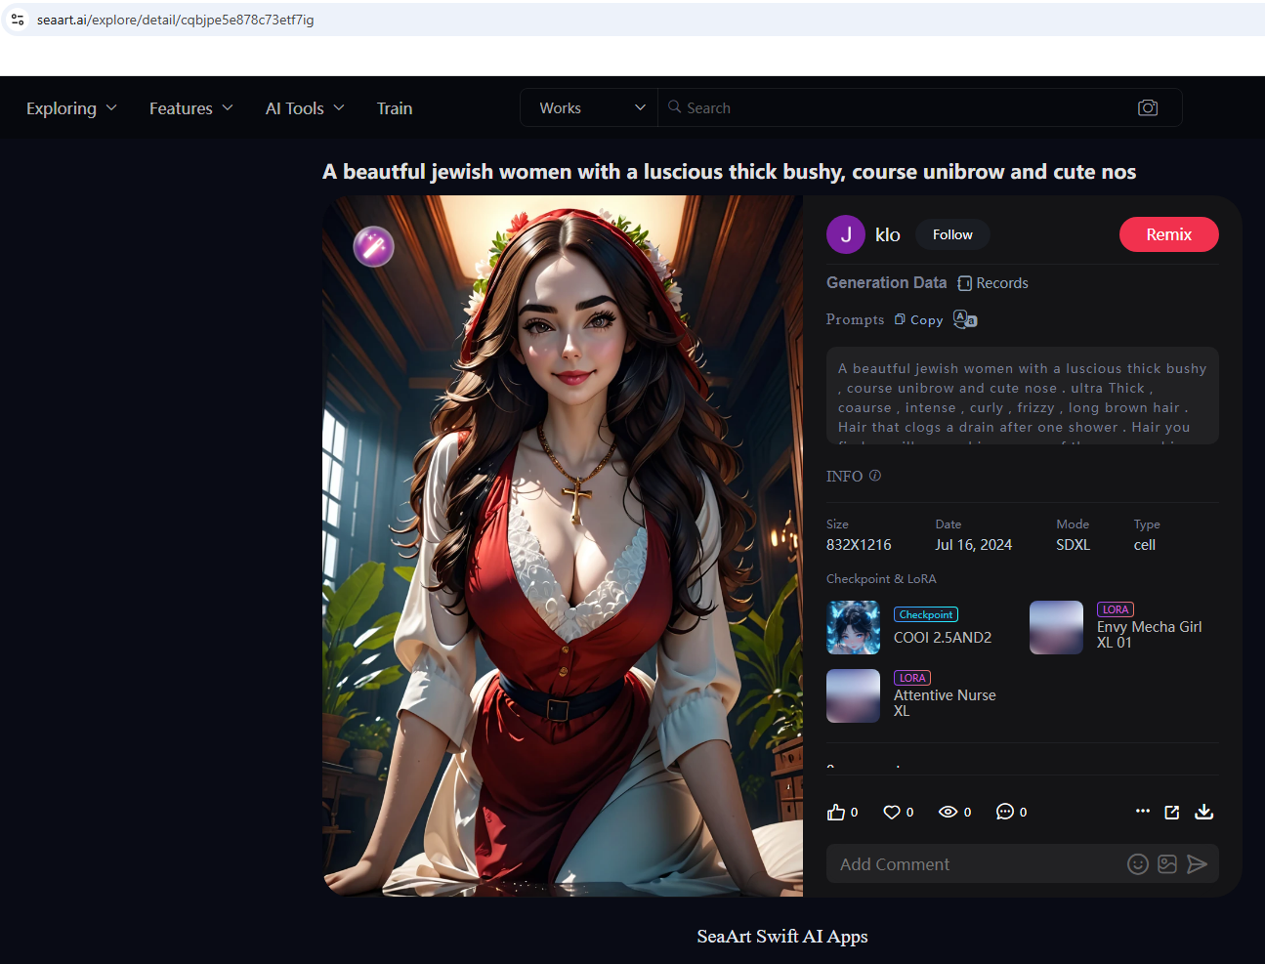Click the Records icon
The height and width of the screenshot is (964, 1265).
pyautogui.click(x=965, y=283)
